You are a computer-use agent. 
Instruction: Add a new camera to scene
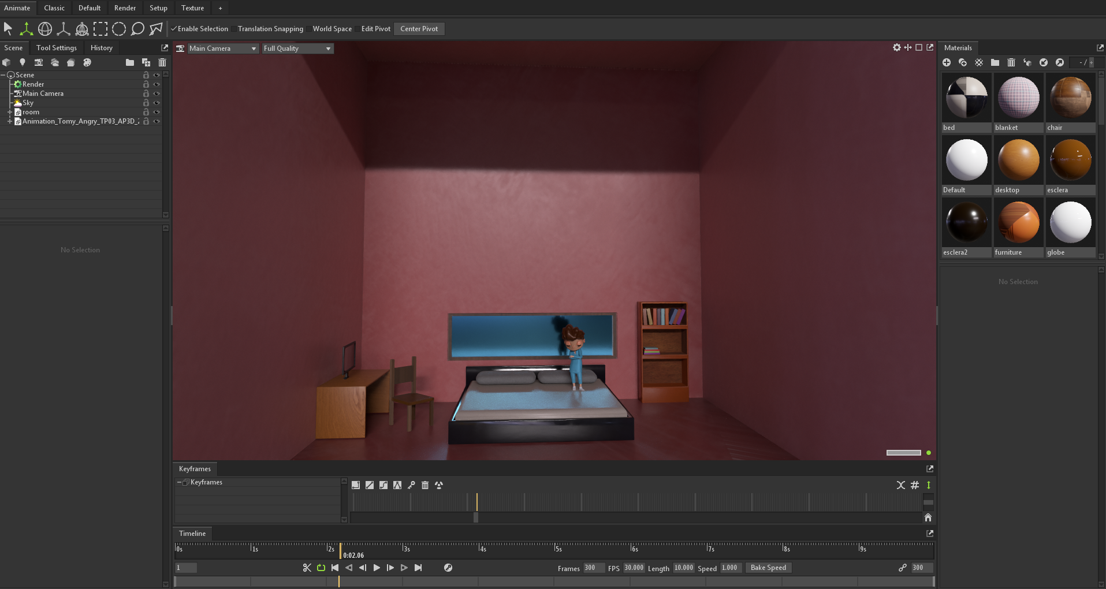point(39,62)
